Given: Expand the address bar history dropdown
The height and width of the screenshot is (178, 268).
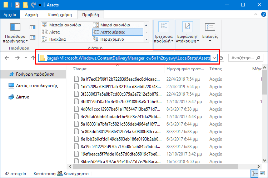Looking at the screenshot, I should tap(214, 58).
